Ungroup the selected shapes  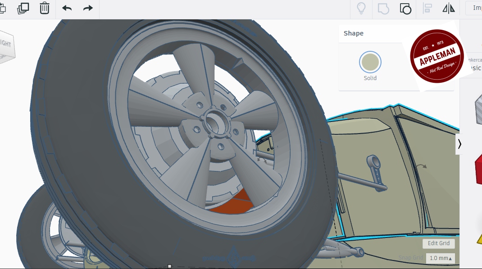pyautogui.click(x=405, y=8)
